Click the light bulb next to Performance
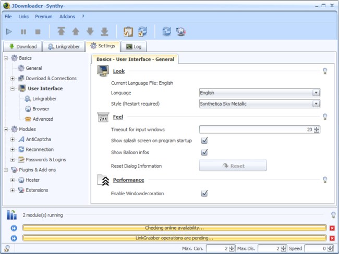 [x=325, y=180]
